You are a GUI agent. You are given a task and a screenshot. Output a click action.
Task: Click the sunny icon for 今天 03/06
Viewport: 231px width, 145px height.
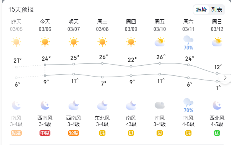[45, 42]
